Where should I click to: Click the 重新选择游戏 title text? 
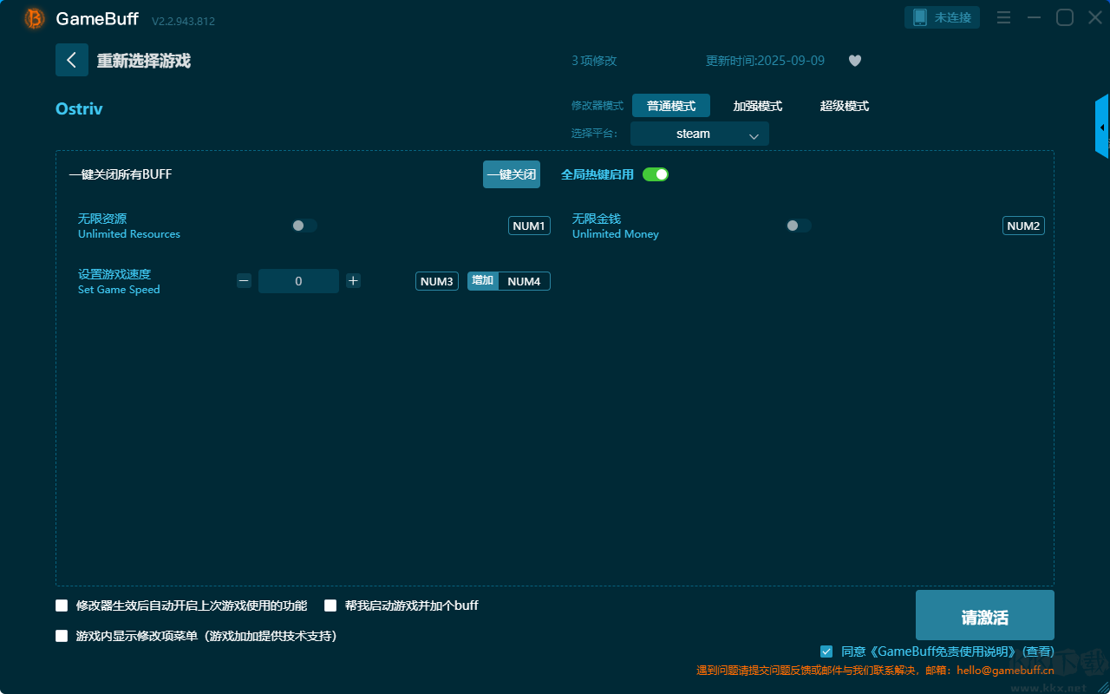coord(144,61)
